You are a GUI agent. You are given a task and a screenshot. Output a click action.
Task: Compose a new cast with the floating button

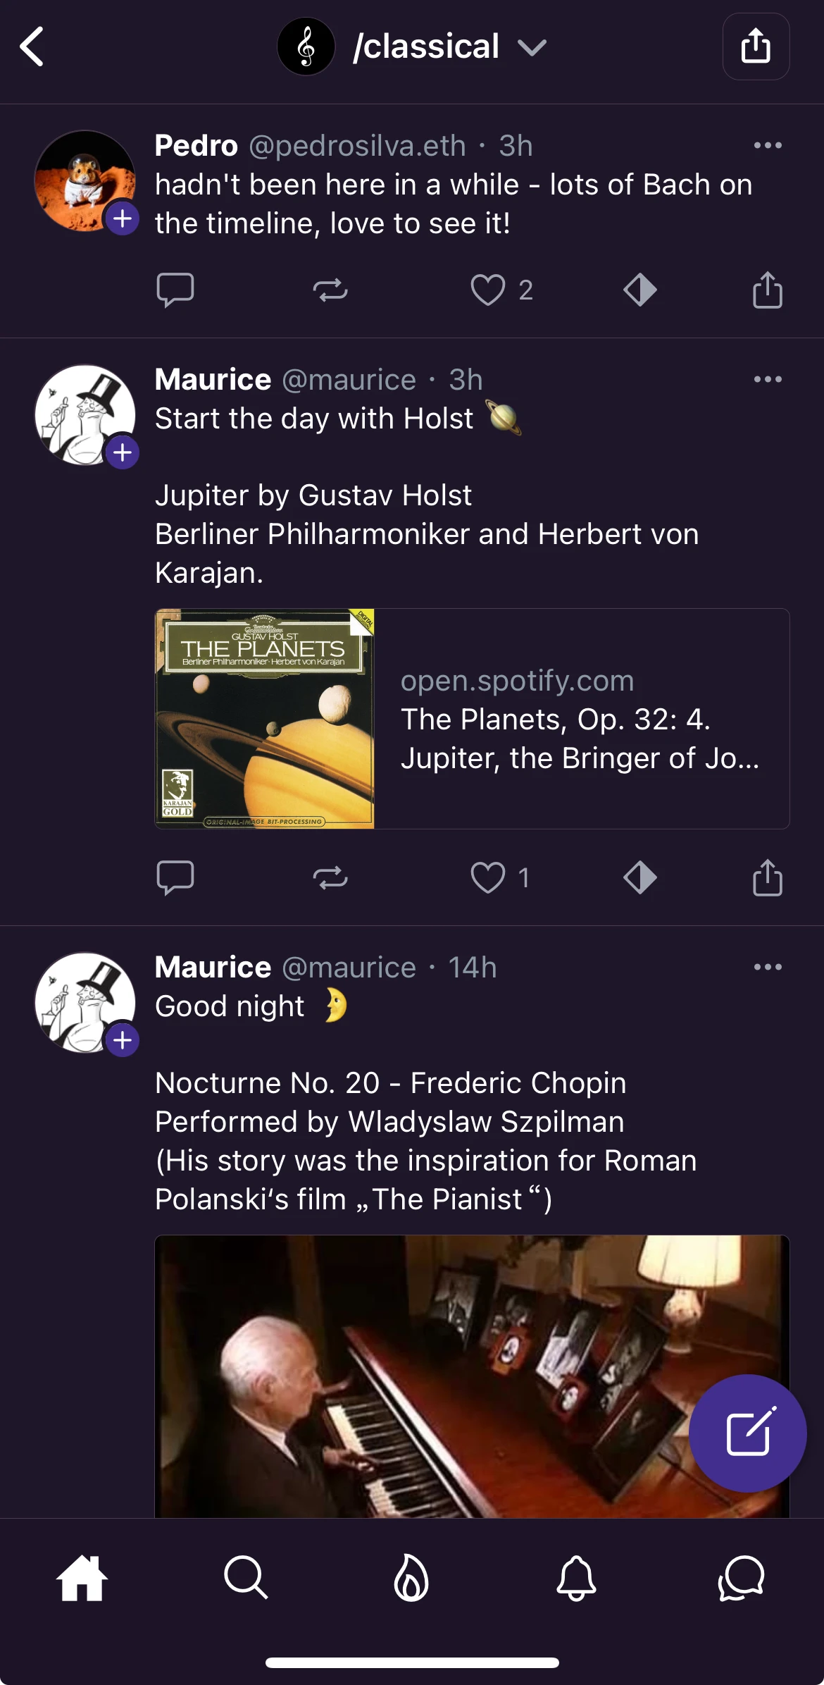[747, 1433]
